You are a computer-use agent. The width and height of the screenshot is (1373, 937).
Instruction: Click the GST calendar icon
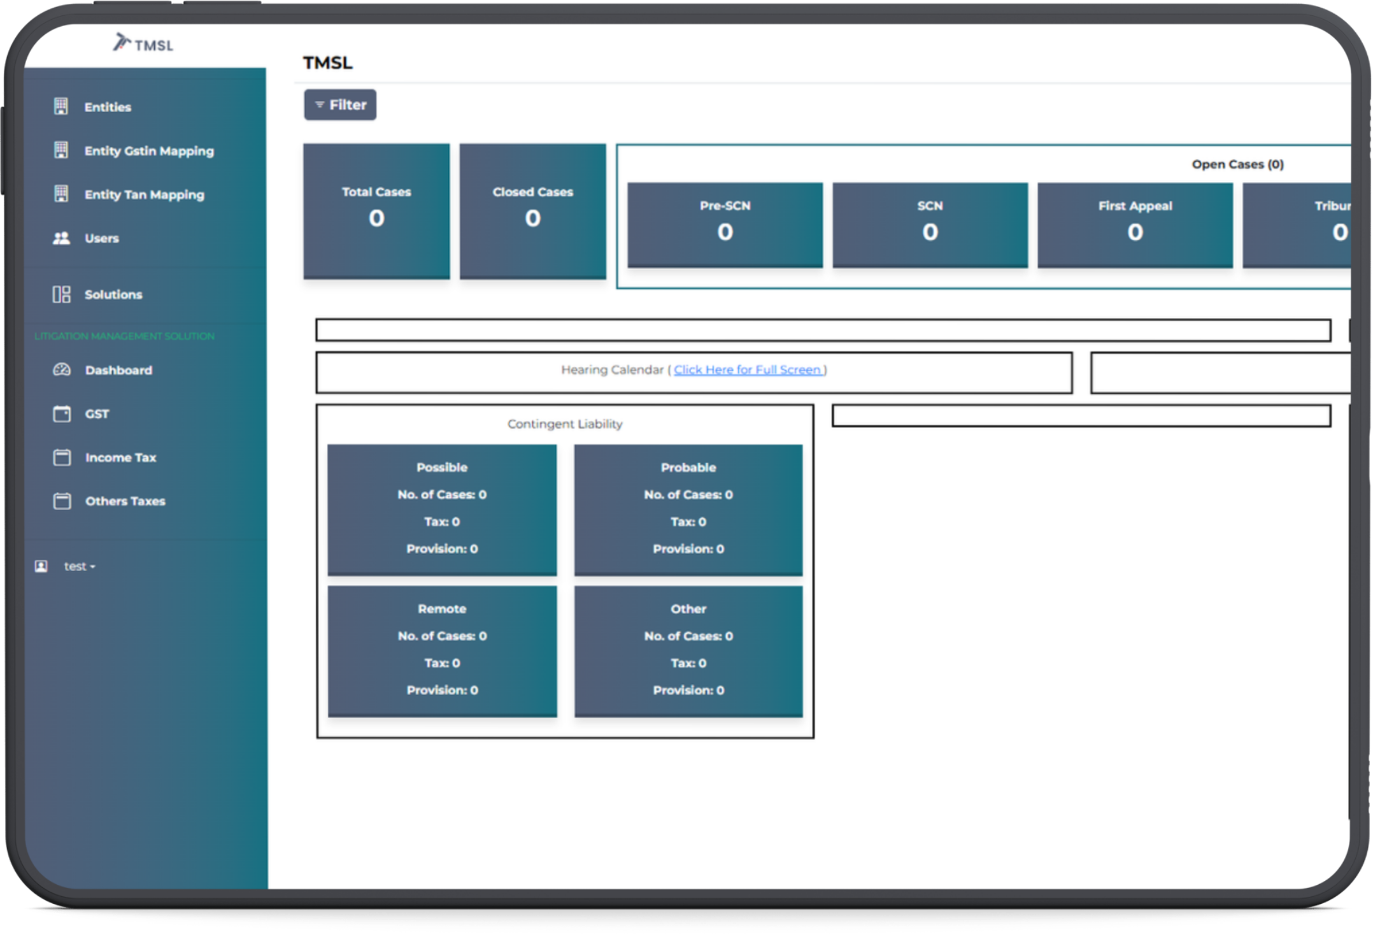point(62,414)
